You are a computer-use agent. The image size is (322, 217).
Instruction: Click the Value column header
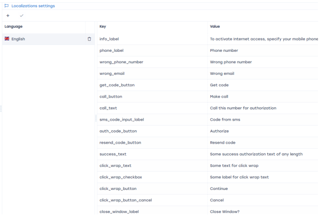tap(215, 27)
